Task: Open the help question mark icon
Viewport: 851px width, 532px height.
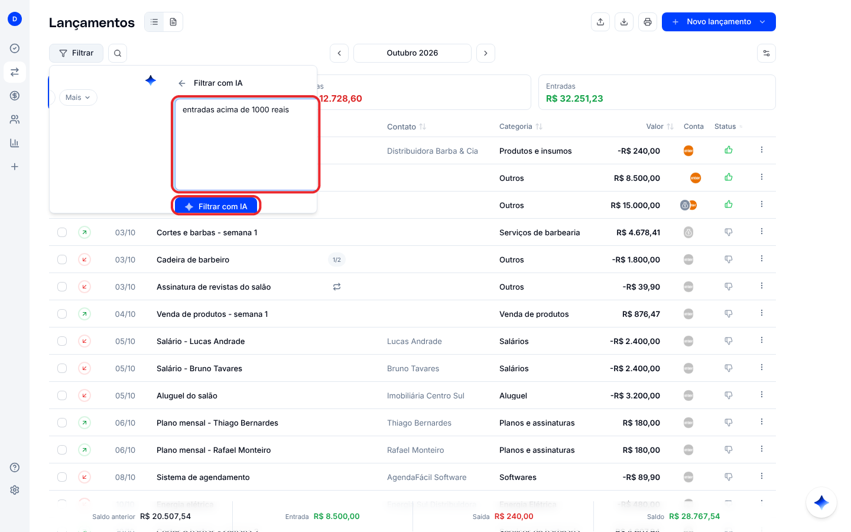Action: (x=15, y=468)
